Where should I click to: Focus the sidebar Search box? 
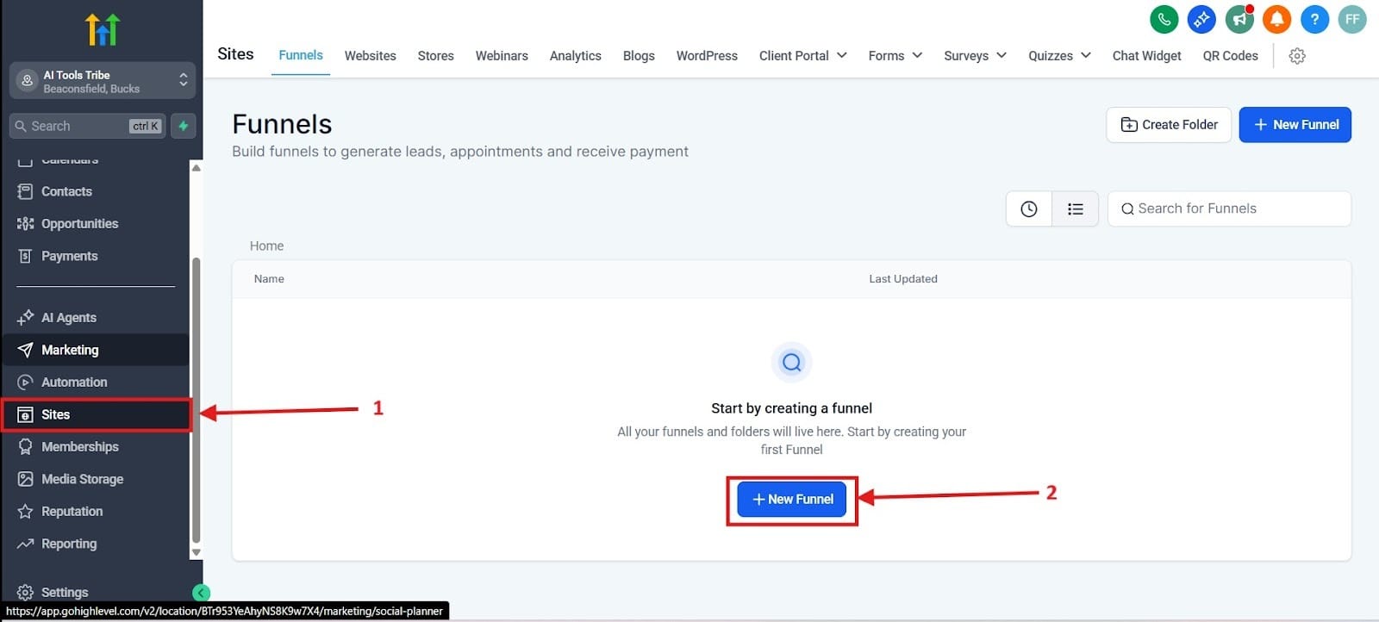[87, 126]
